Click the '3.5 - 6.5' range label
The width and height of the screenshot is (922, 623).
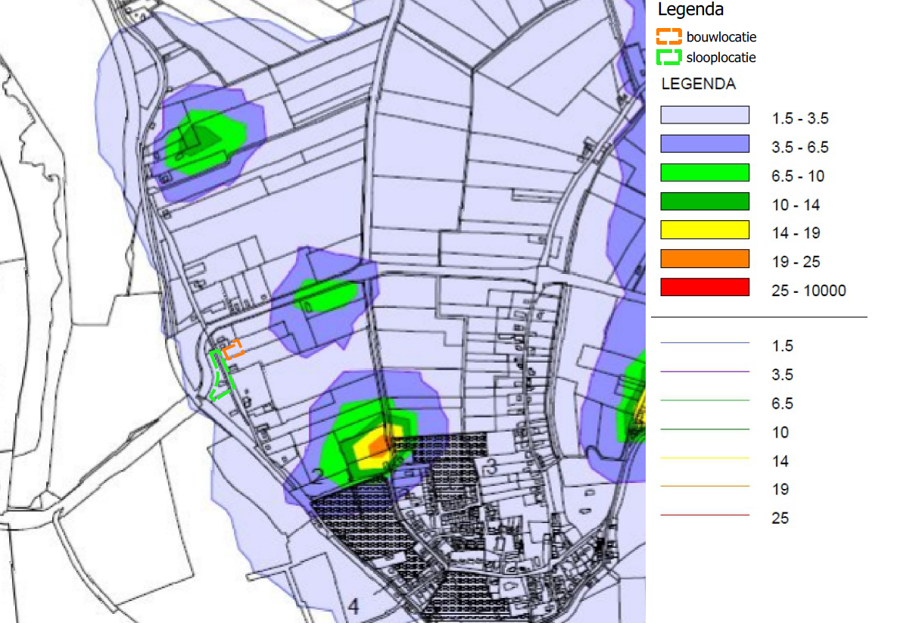point(800,148)
